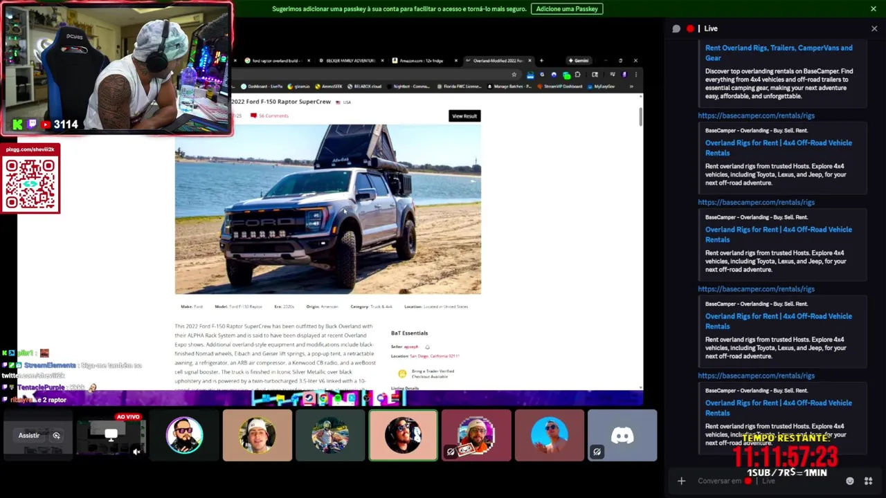Open 'Rent Overland Rigs, Trailers, CamperVans and Gear' link
Screen dimensions: 886x498
(x=779, y=53)
